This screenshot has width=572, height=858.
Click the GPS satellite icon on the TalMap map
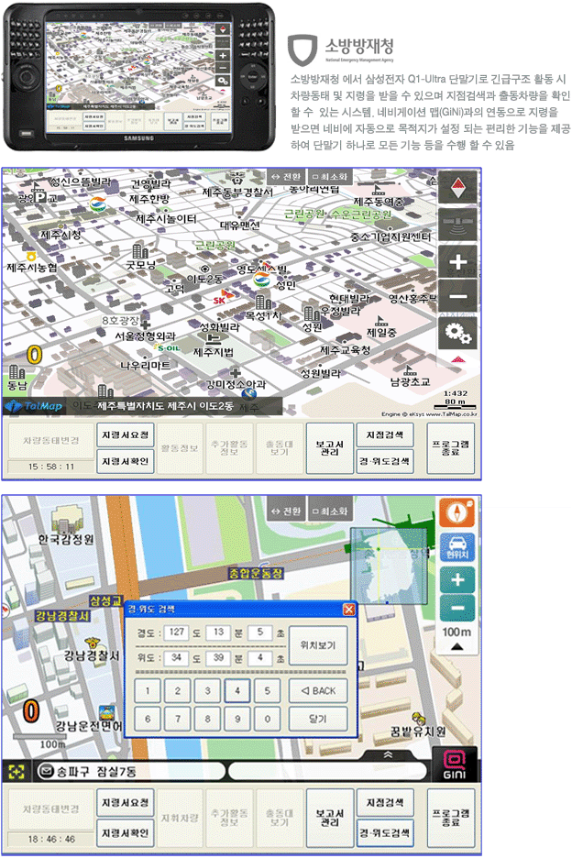click(457, 226)
